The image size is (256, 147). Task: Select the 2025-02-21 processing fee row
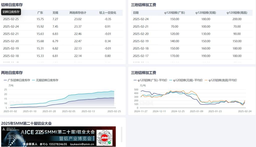click(191, 26)
